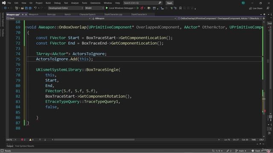Screen dimensions: 273x153
Task: Click the Local Windows Debugger button
Action: click(120, 8)
